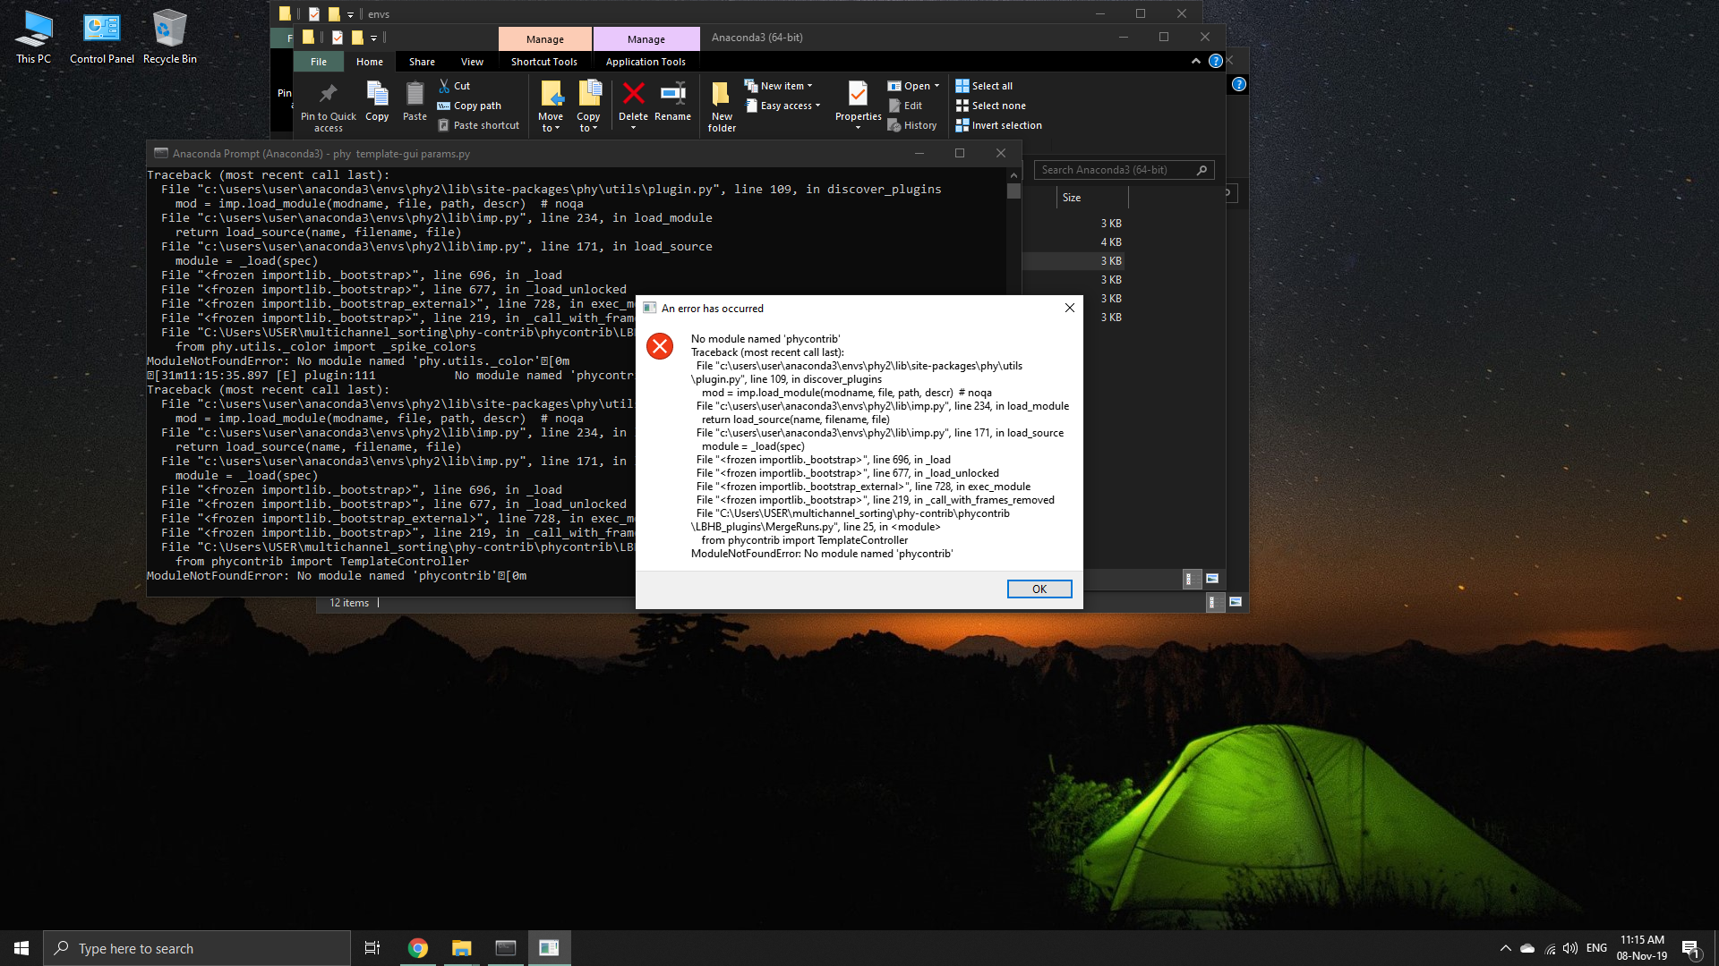Switch to the View tab

472,61
